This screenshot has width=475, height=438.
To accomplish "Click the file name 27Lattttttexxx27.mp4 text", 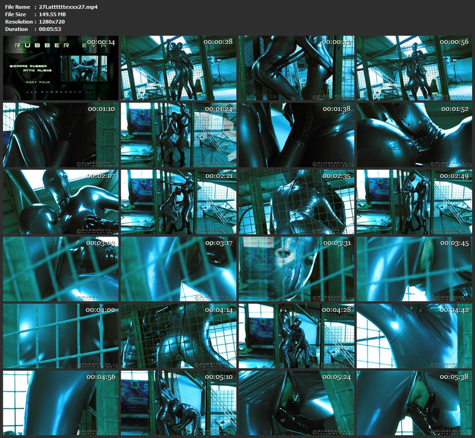I will (68, 7).
